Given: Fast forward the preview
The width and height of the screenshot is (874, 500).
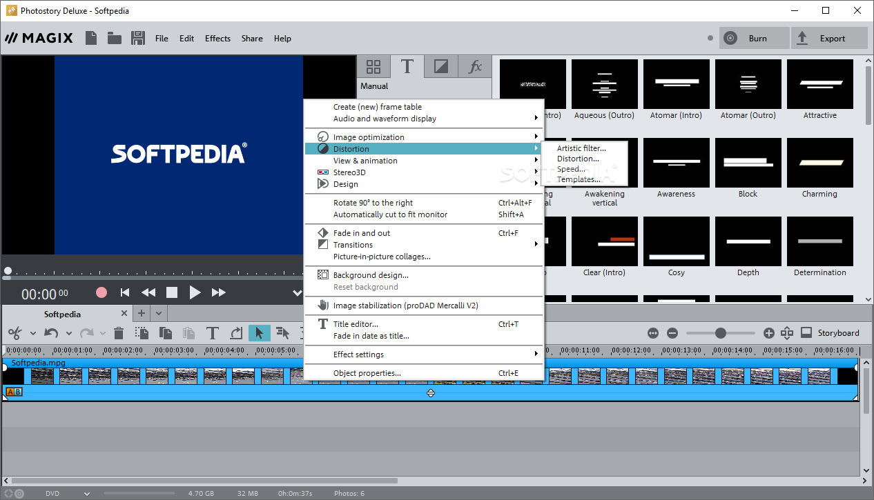Looking at the screenshot, I should coord(218,292).
